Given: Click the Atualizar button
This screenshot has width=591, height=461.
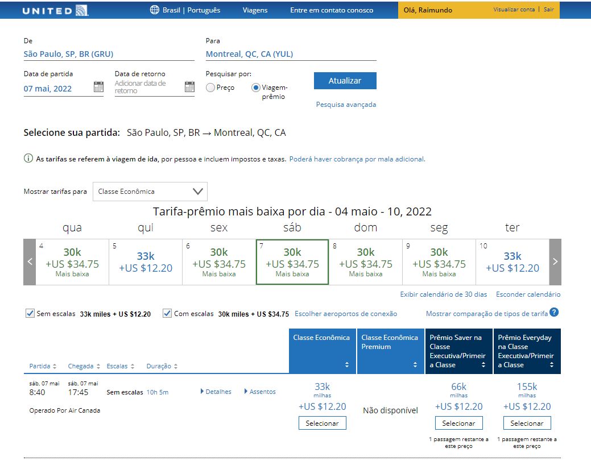Looking at the screenshot, I should pyautogui.click(x=345, y=81).
